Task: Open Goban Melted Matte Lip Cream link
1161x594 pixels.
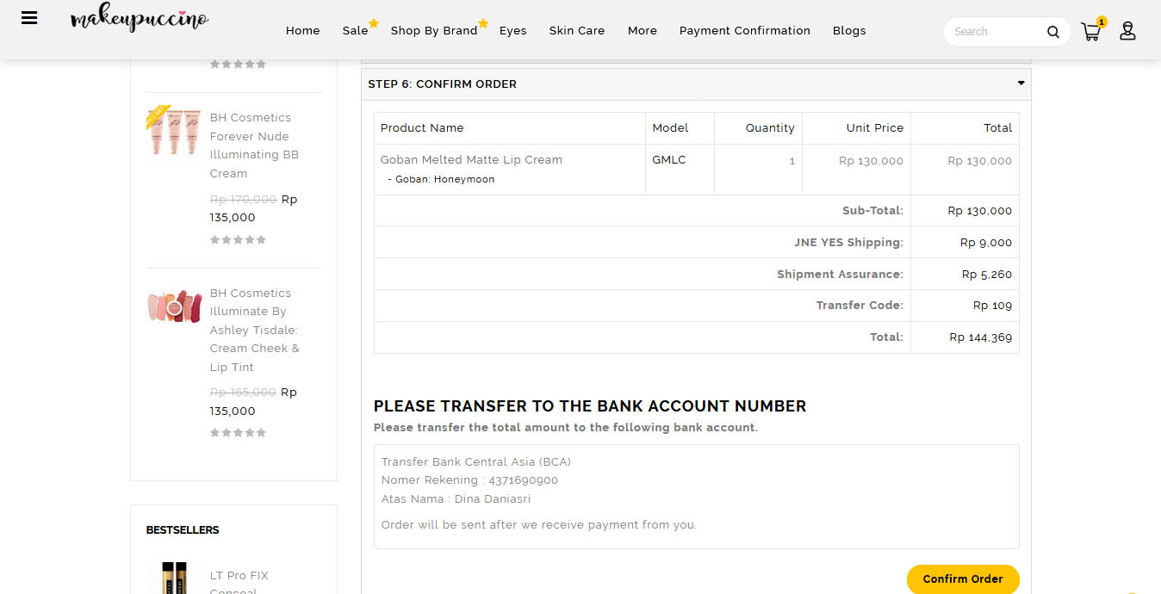Action: pyautogui.click(x=471, y=160)
